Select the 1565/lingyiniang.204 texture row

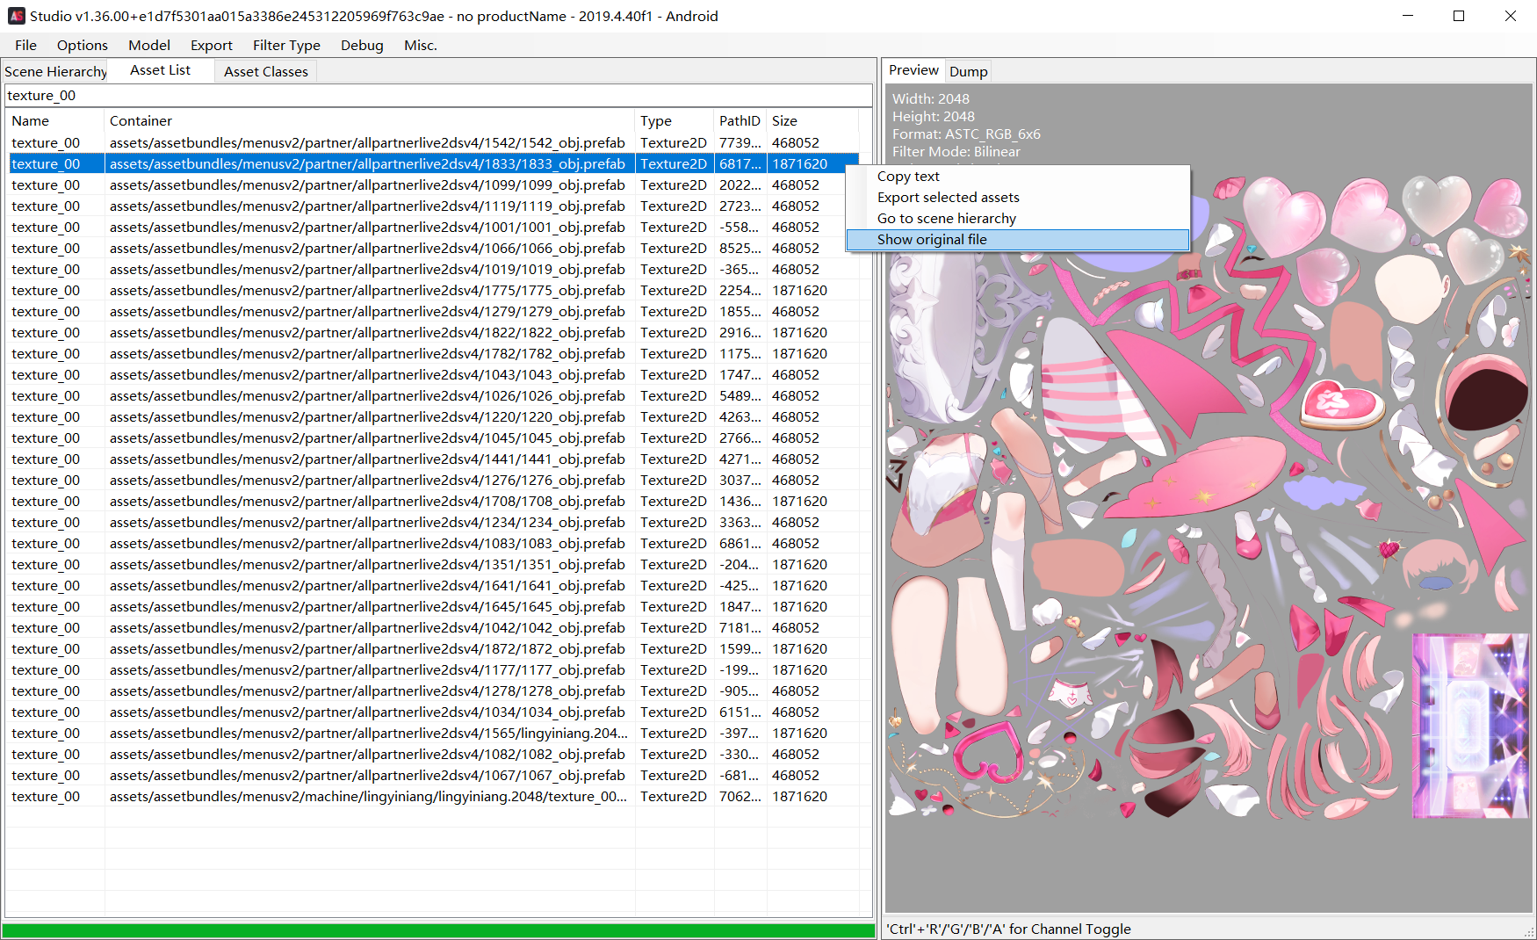tap(432, 733)
